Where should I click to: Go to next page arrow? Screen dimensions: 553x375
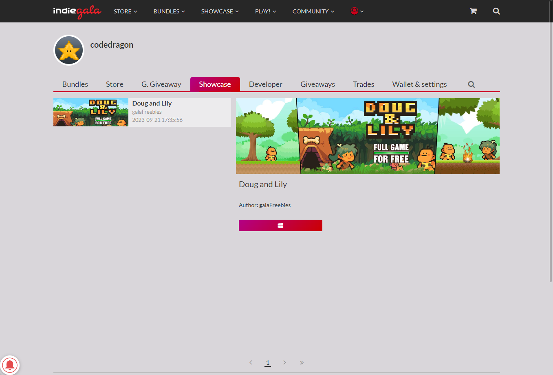click(284, 362)
